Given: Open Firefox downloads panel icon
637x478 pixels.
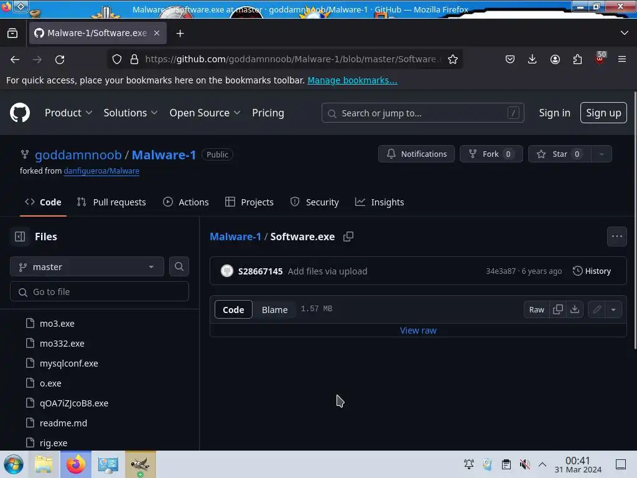Looking at the screenshot, I should [532, 59].
